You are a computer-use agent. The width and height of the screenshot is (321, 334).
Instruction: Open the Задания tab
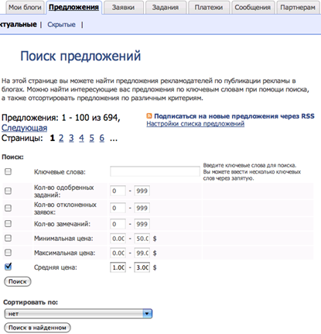click(166, 8)
